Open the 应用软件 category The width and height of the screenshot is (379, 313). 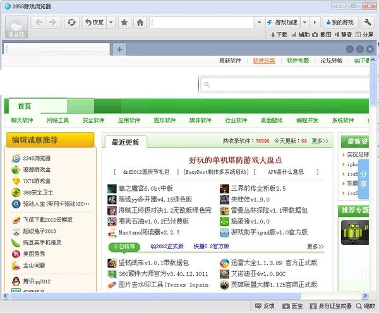click(129, 120)
